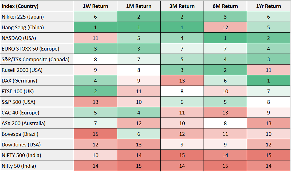This screenshot has height=172, width=291.
Task: Select NASDAQ's dark green 6M Return cell
Action: pyautogui.click(x=225, y=38)
